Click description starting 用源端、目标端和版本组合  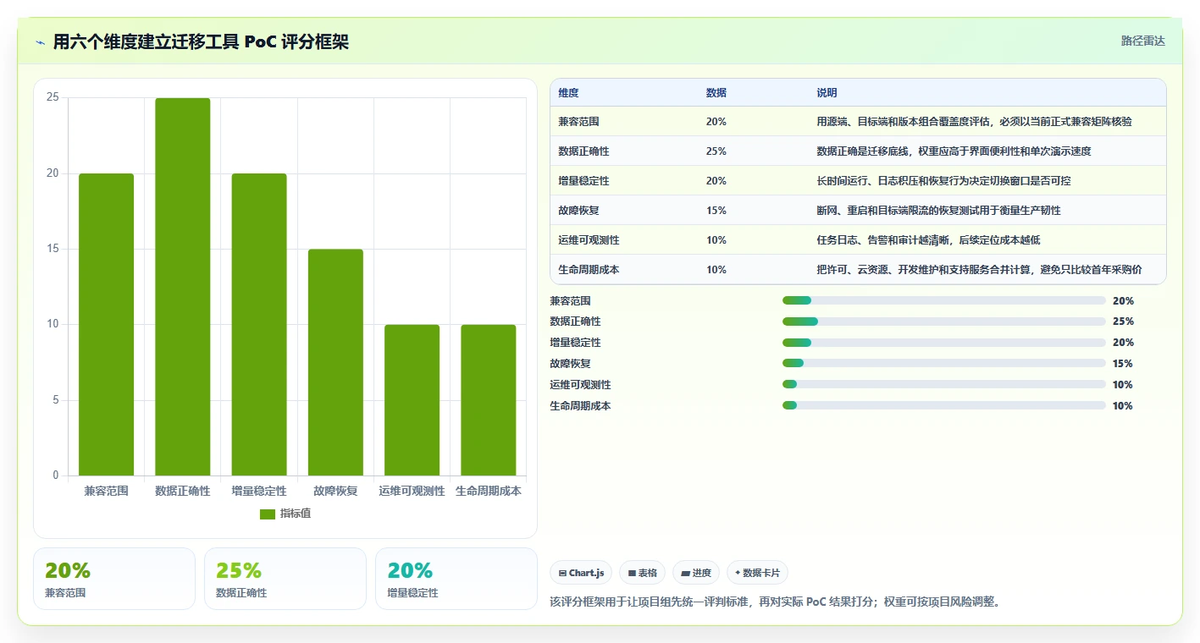(x=974, y=122)
